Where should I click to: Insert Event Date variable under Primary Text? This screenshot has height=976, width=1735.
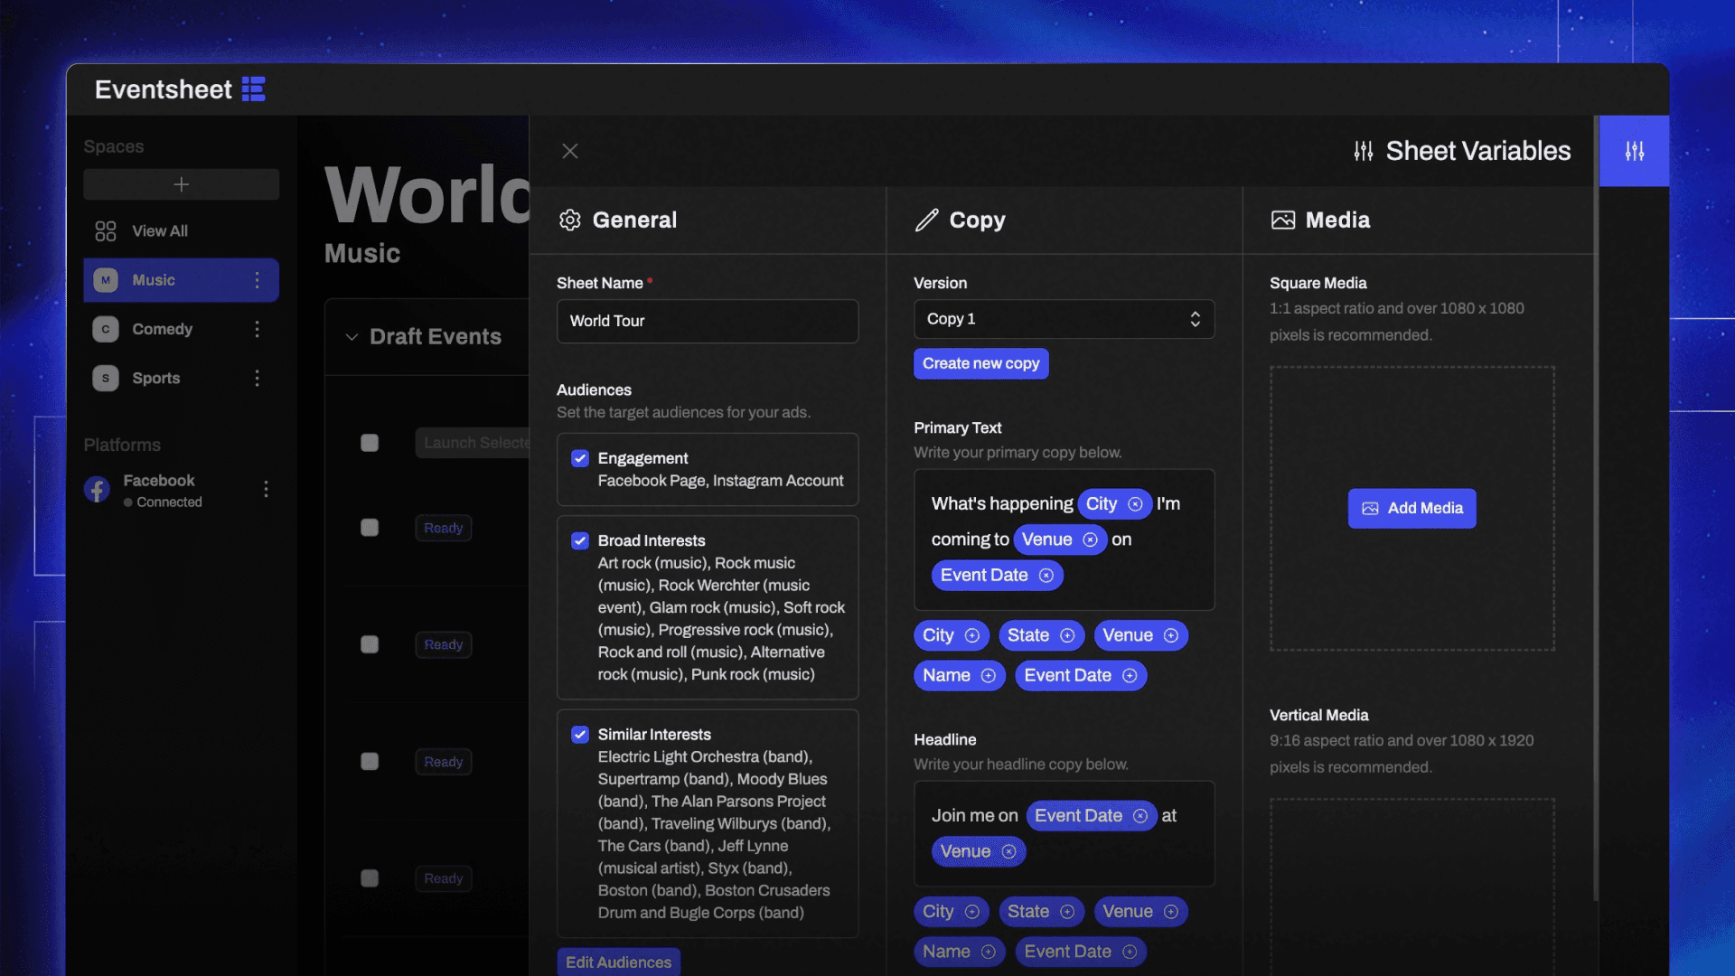tap(1081, 675)
